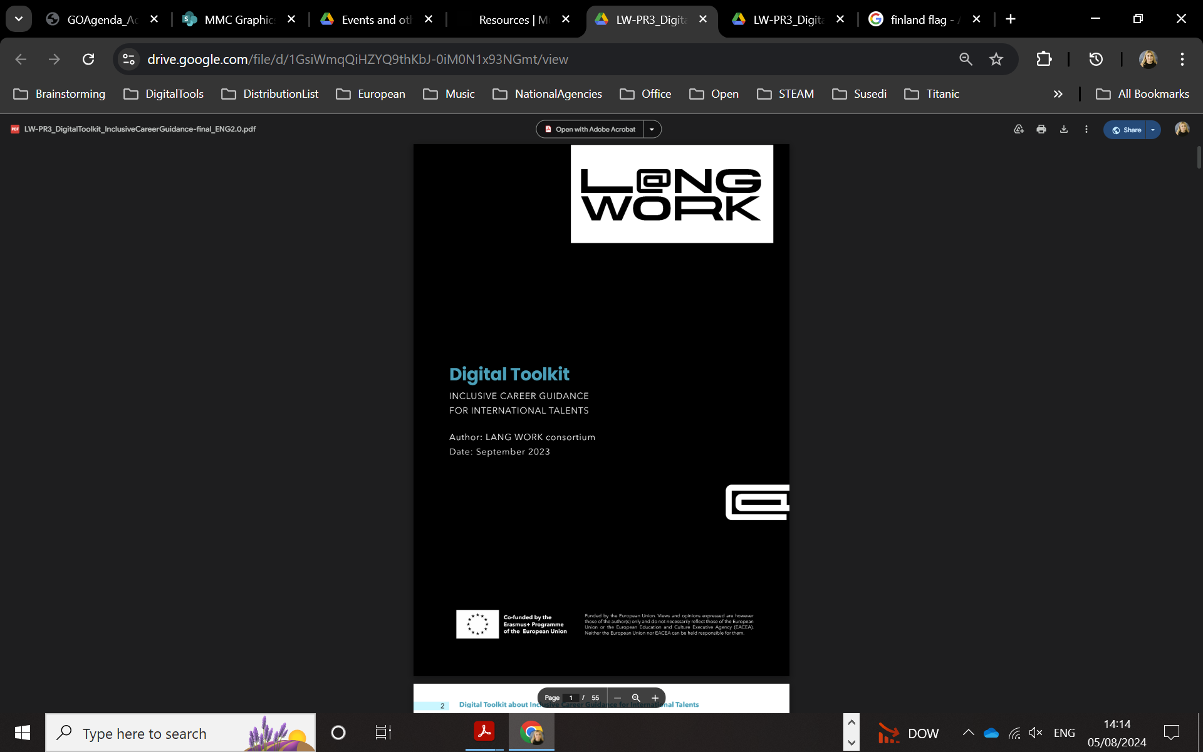Open Task View on taskbar
1203x752 pixels.
coord(383,733)
